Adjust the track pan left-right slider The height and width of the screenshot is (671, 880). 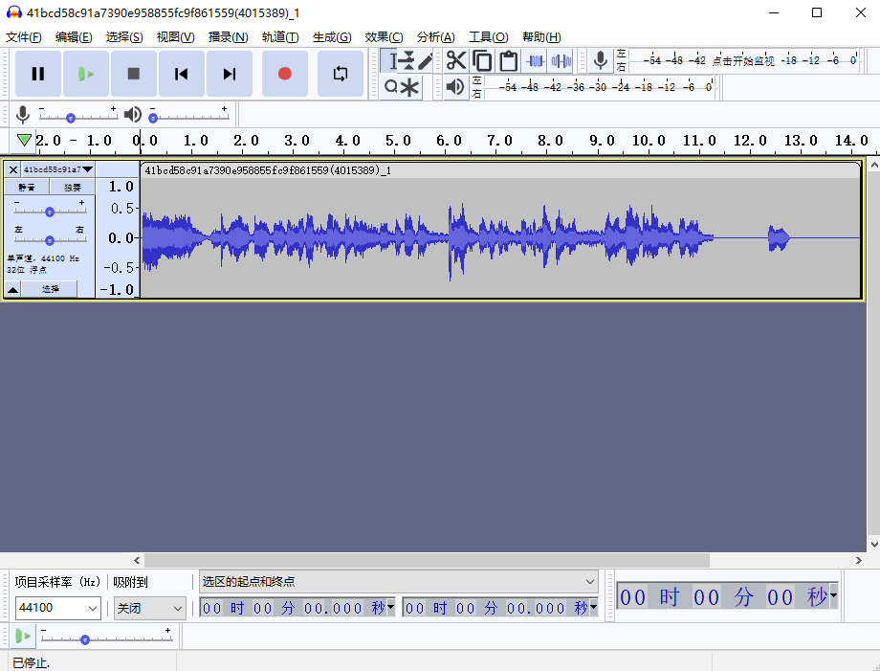pyautogui.click(x=50, y=240)
